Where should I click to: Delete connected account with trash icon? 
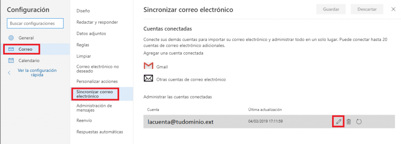tap(348, 122)
